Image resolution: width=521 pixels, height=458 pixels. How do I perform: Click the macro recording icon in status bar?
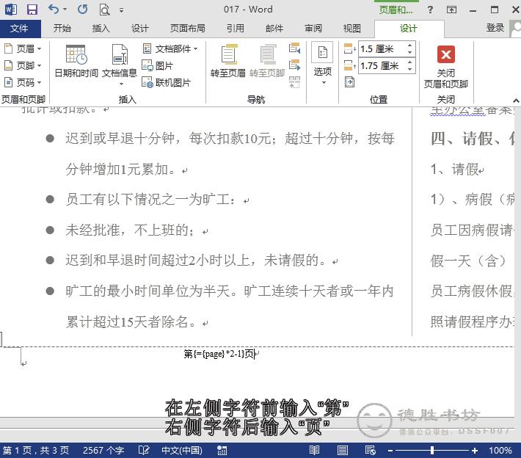pyautogui.click(x=222, y=451)
